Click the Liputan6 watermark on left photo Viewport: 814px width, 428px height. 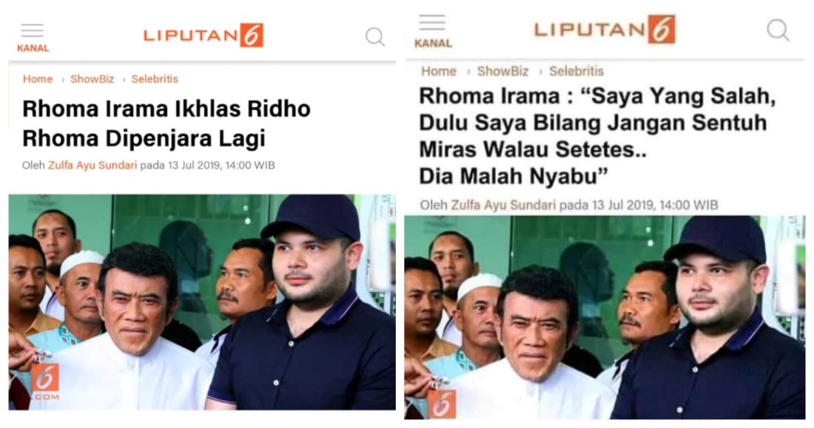tap(44, 381)
